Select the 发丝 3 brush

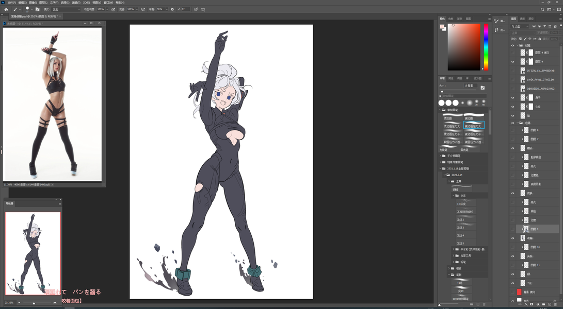(x=465, y=227)
